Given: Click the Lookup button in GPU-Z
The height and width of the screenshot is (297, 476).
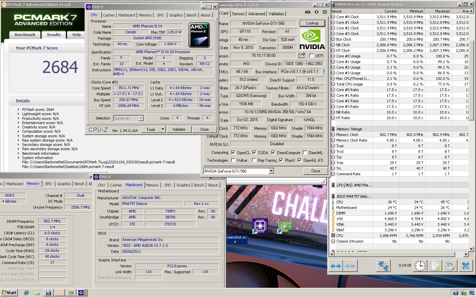Looking at the screenshot, I should pyautogui.click(x=312, y=23).
